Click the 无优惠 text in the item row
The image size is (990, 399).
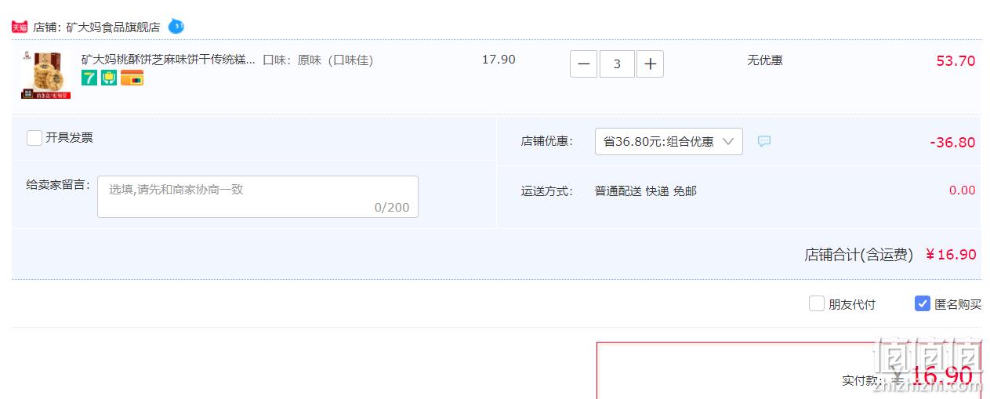764,60
